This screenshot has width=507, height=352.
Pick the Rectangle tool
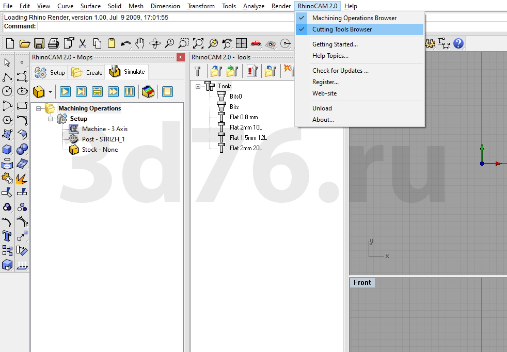point(22,106)
